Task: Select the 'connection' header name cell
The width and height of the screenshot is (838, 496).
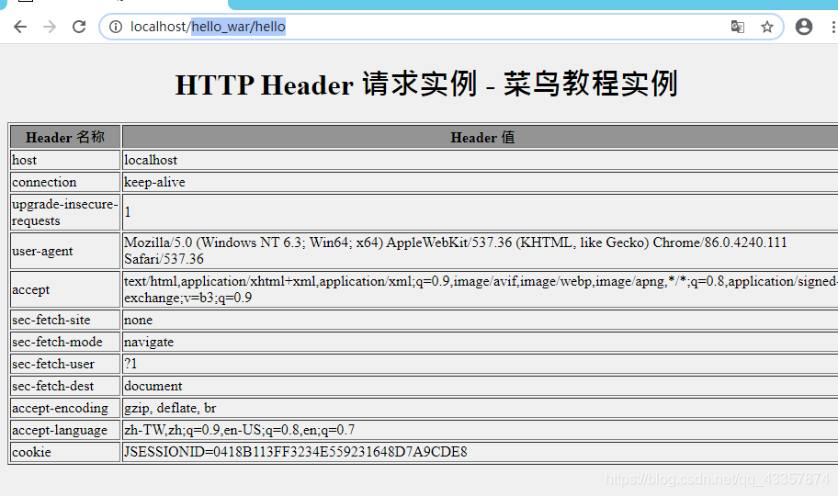Action: point(65,182)
